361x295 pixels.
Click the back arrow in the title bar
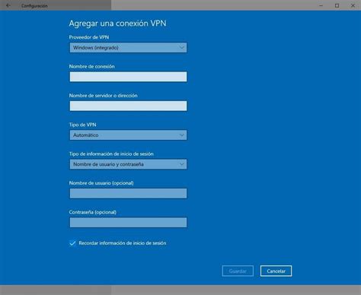click(x=8, y=5)
